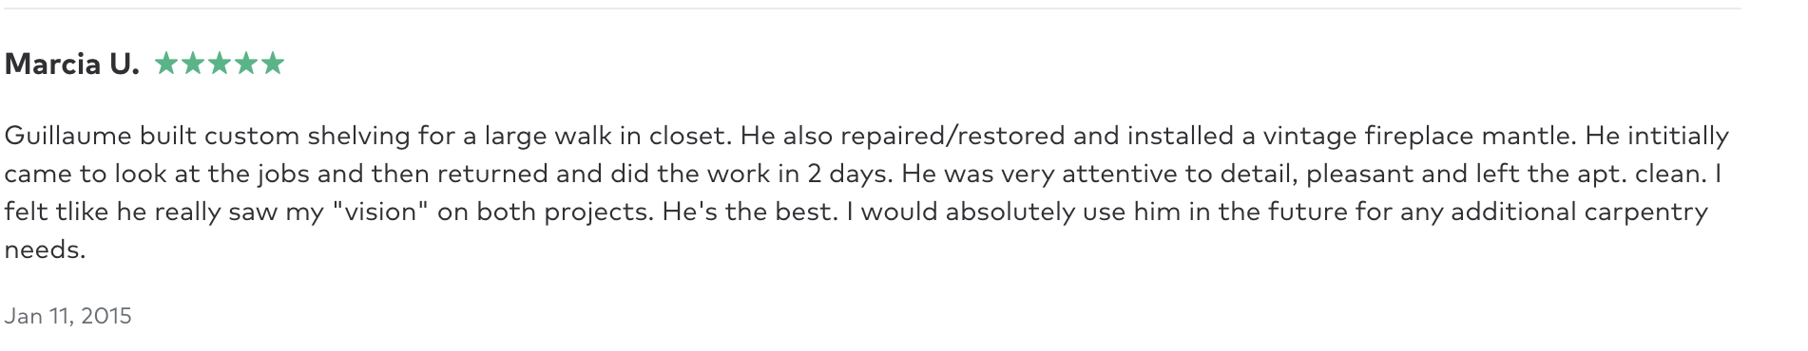
Task: Click the quoted word "vision" in review
Action: (x=380, y=211)
